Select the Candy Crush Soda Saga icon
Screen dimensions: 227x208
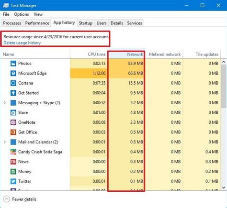13,152
